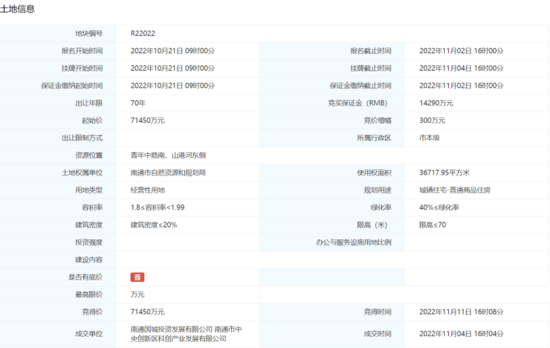Select the 报名截止时间 date value
The image size is (550, 348).
(461, 51)
